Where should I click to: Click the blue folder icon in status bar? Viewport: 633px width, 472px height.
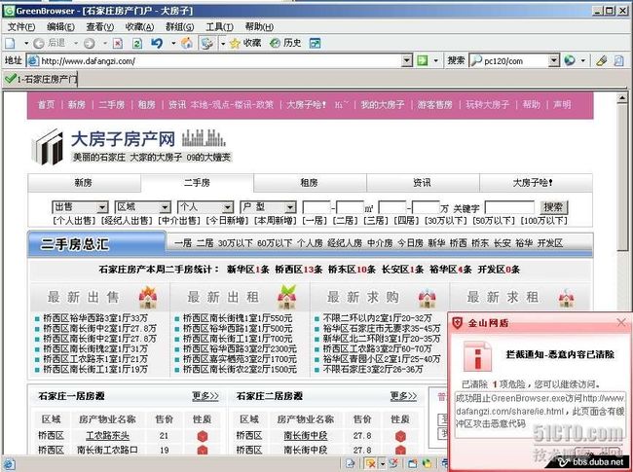tap(413, 463)
